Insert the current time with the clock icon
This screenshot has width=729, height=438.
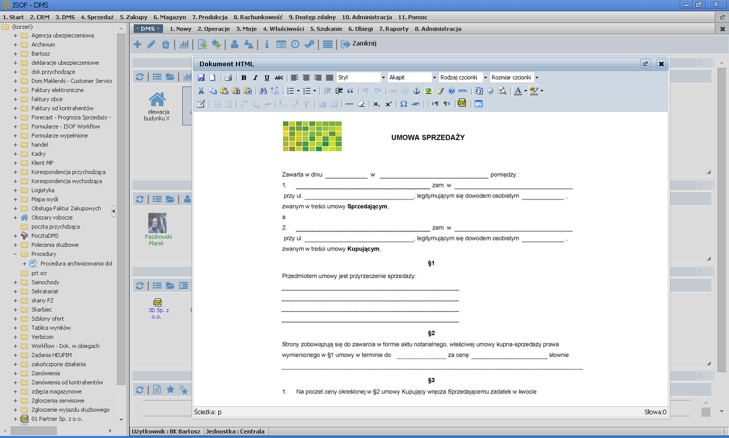click(x=490, y=91)
